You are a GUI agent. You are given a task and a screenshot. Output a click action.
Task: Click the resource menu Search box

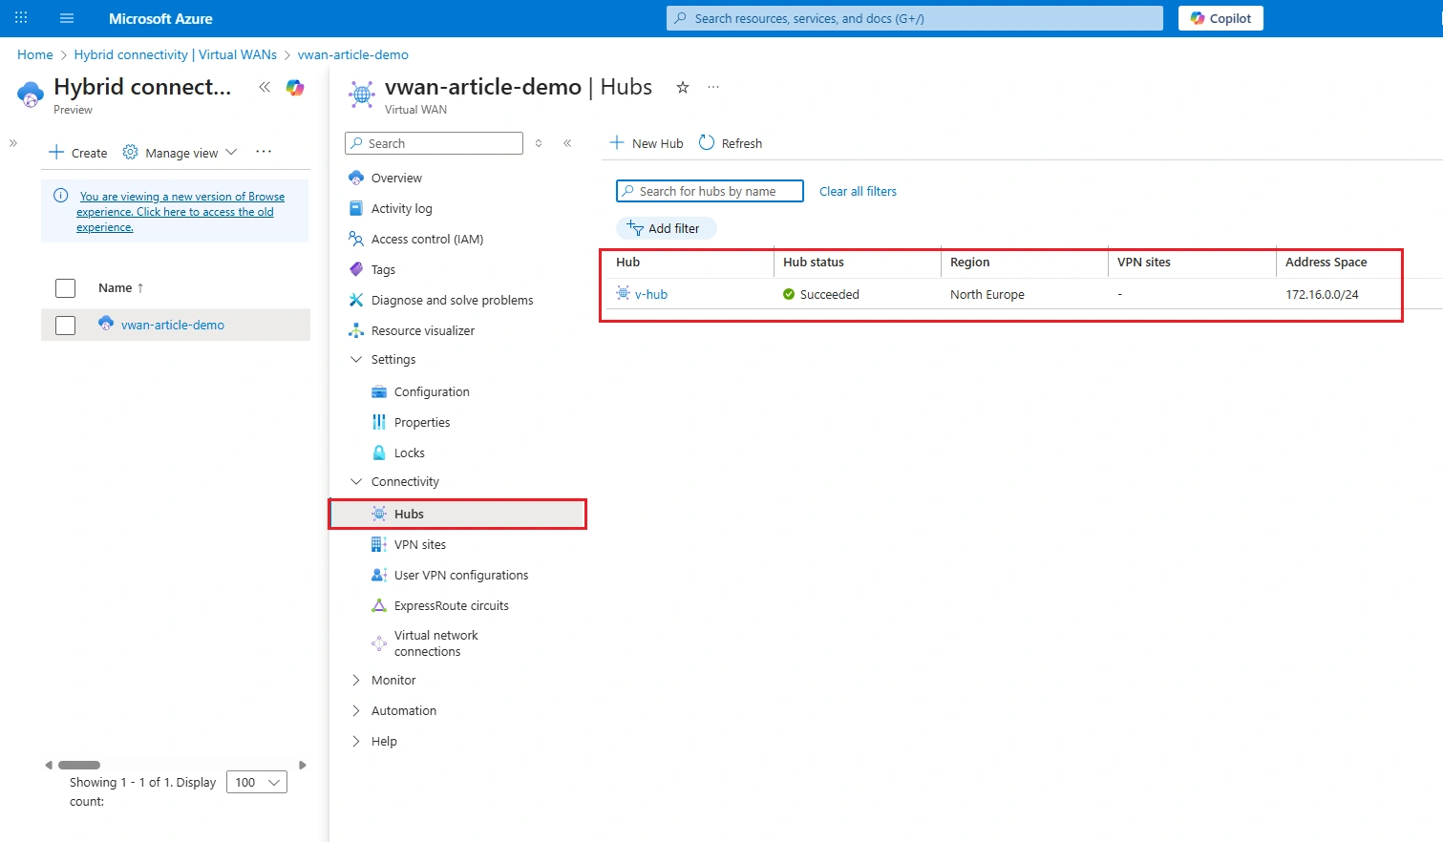coord(434,143)
